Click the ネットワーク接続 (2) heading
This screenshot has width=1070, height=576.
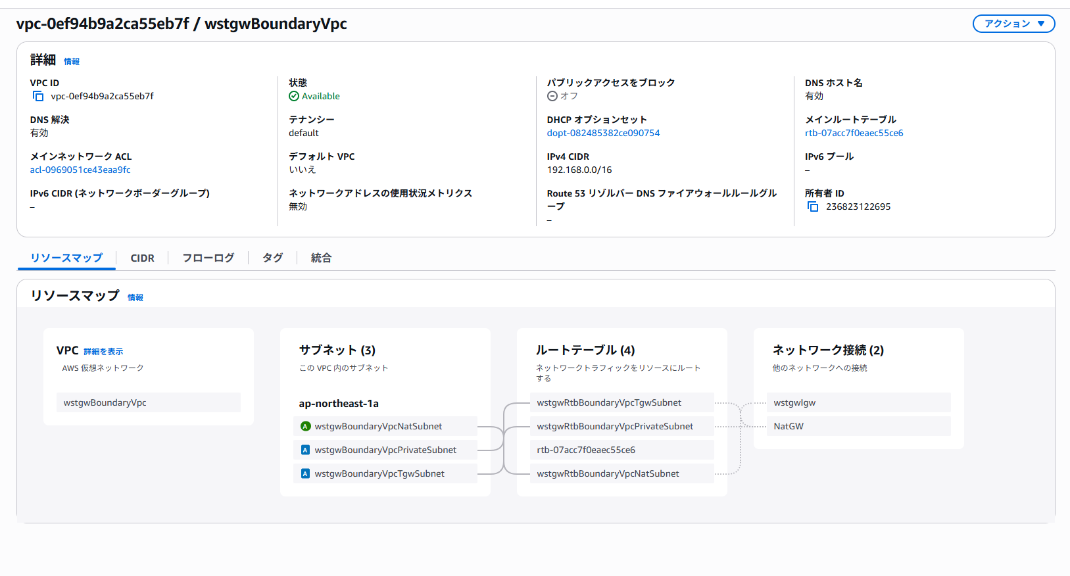[x=828, y=350]
